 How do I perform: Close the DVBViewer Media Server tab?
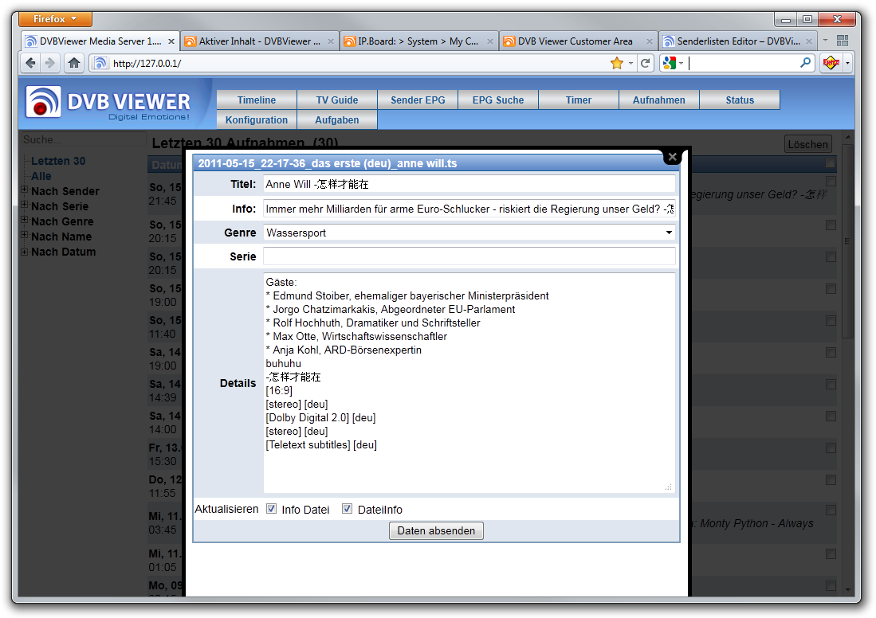tap(171, 41)
